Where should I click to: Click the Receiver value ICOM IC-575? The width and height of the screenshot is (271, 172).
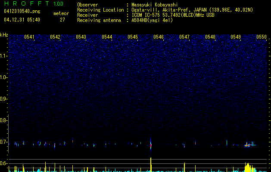point(146,15)
